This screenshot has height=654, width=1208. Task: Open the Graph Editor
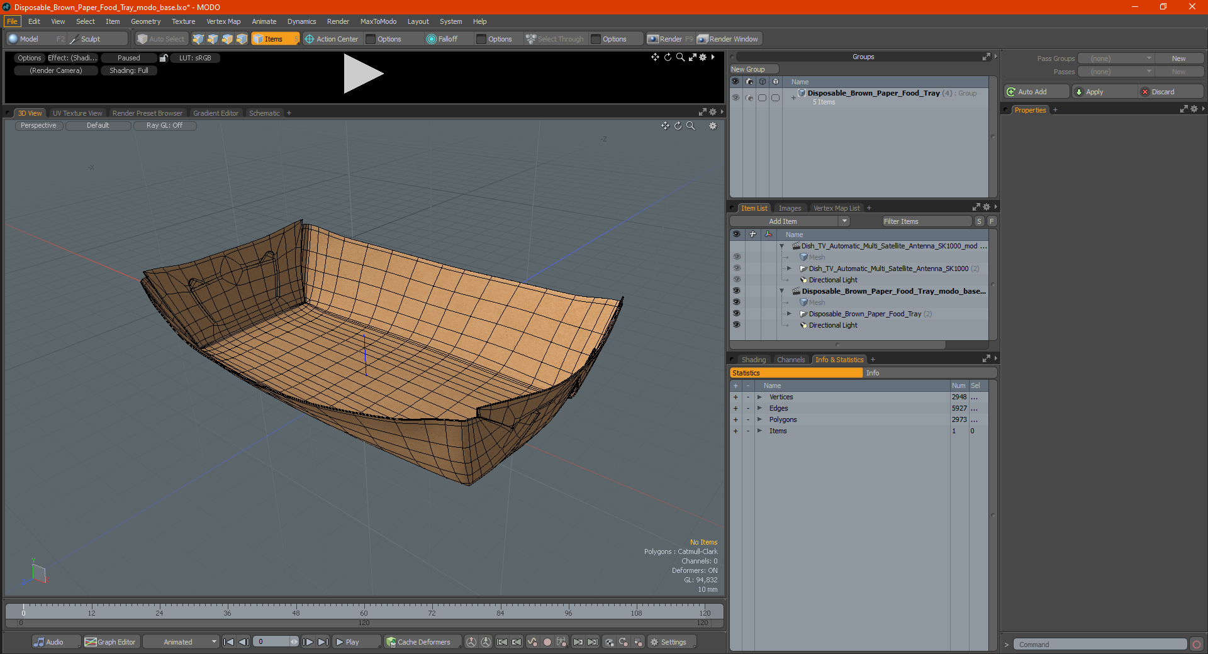coord(110,642)
